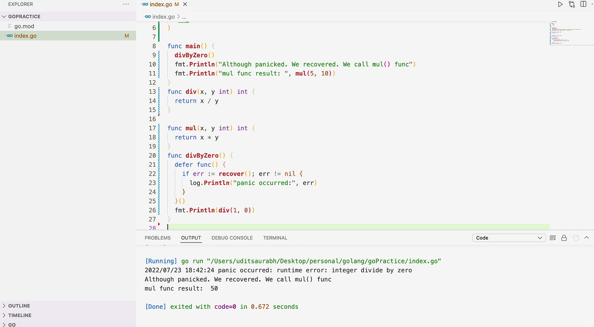
Task: Click 'return x * y' on line 18
Action: click(196, 137)
